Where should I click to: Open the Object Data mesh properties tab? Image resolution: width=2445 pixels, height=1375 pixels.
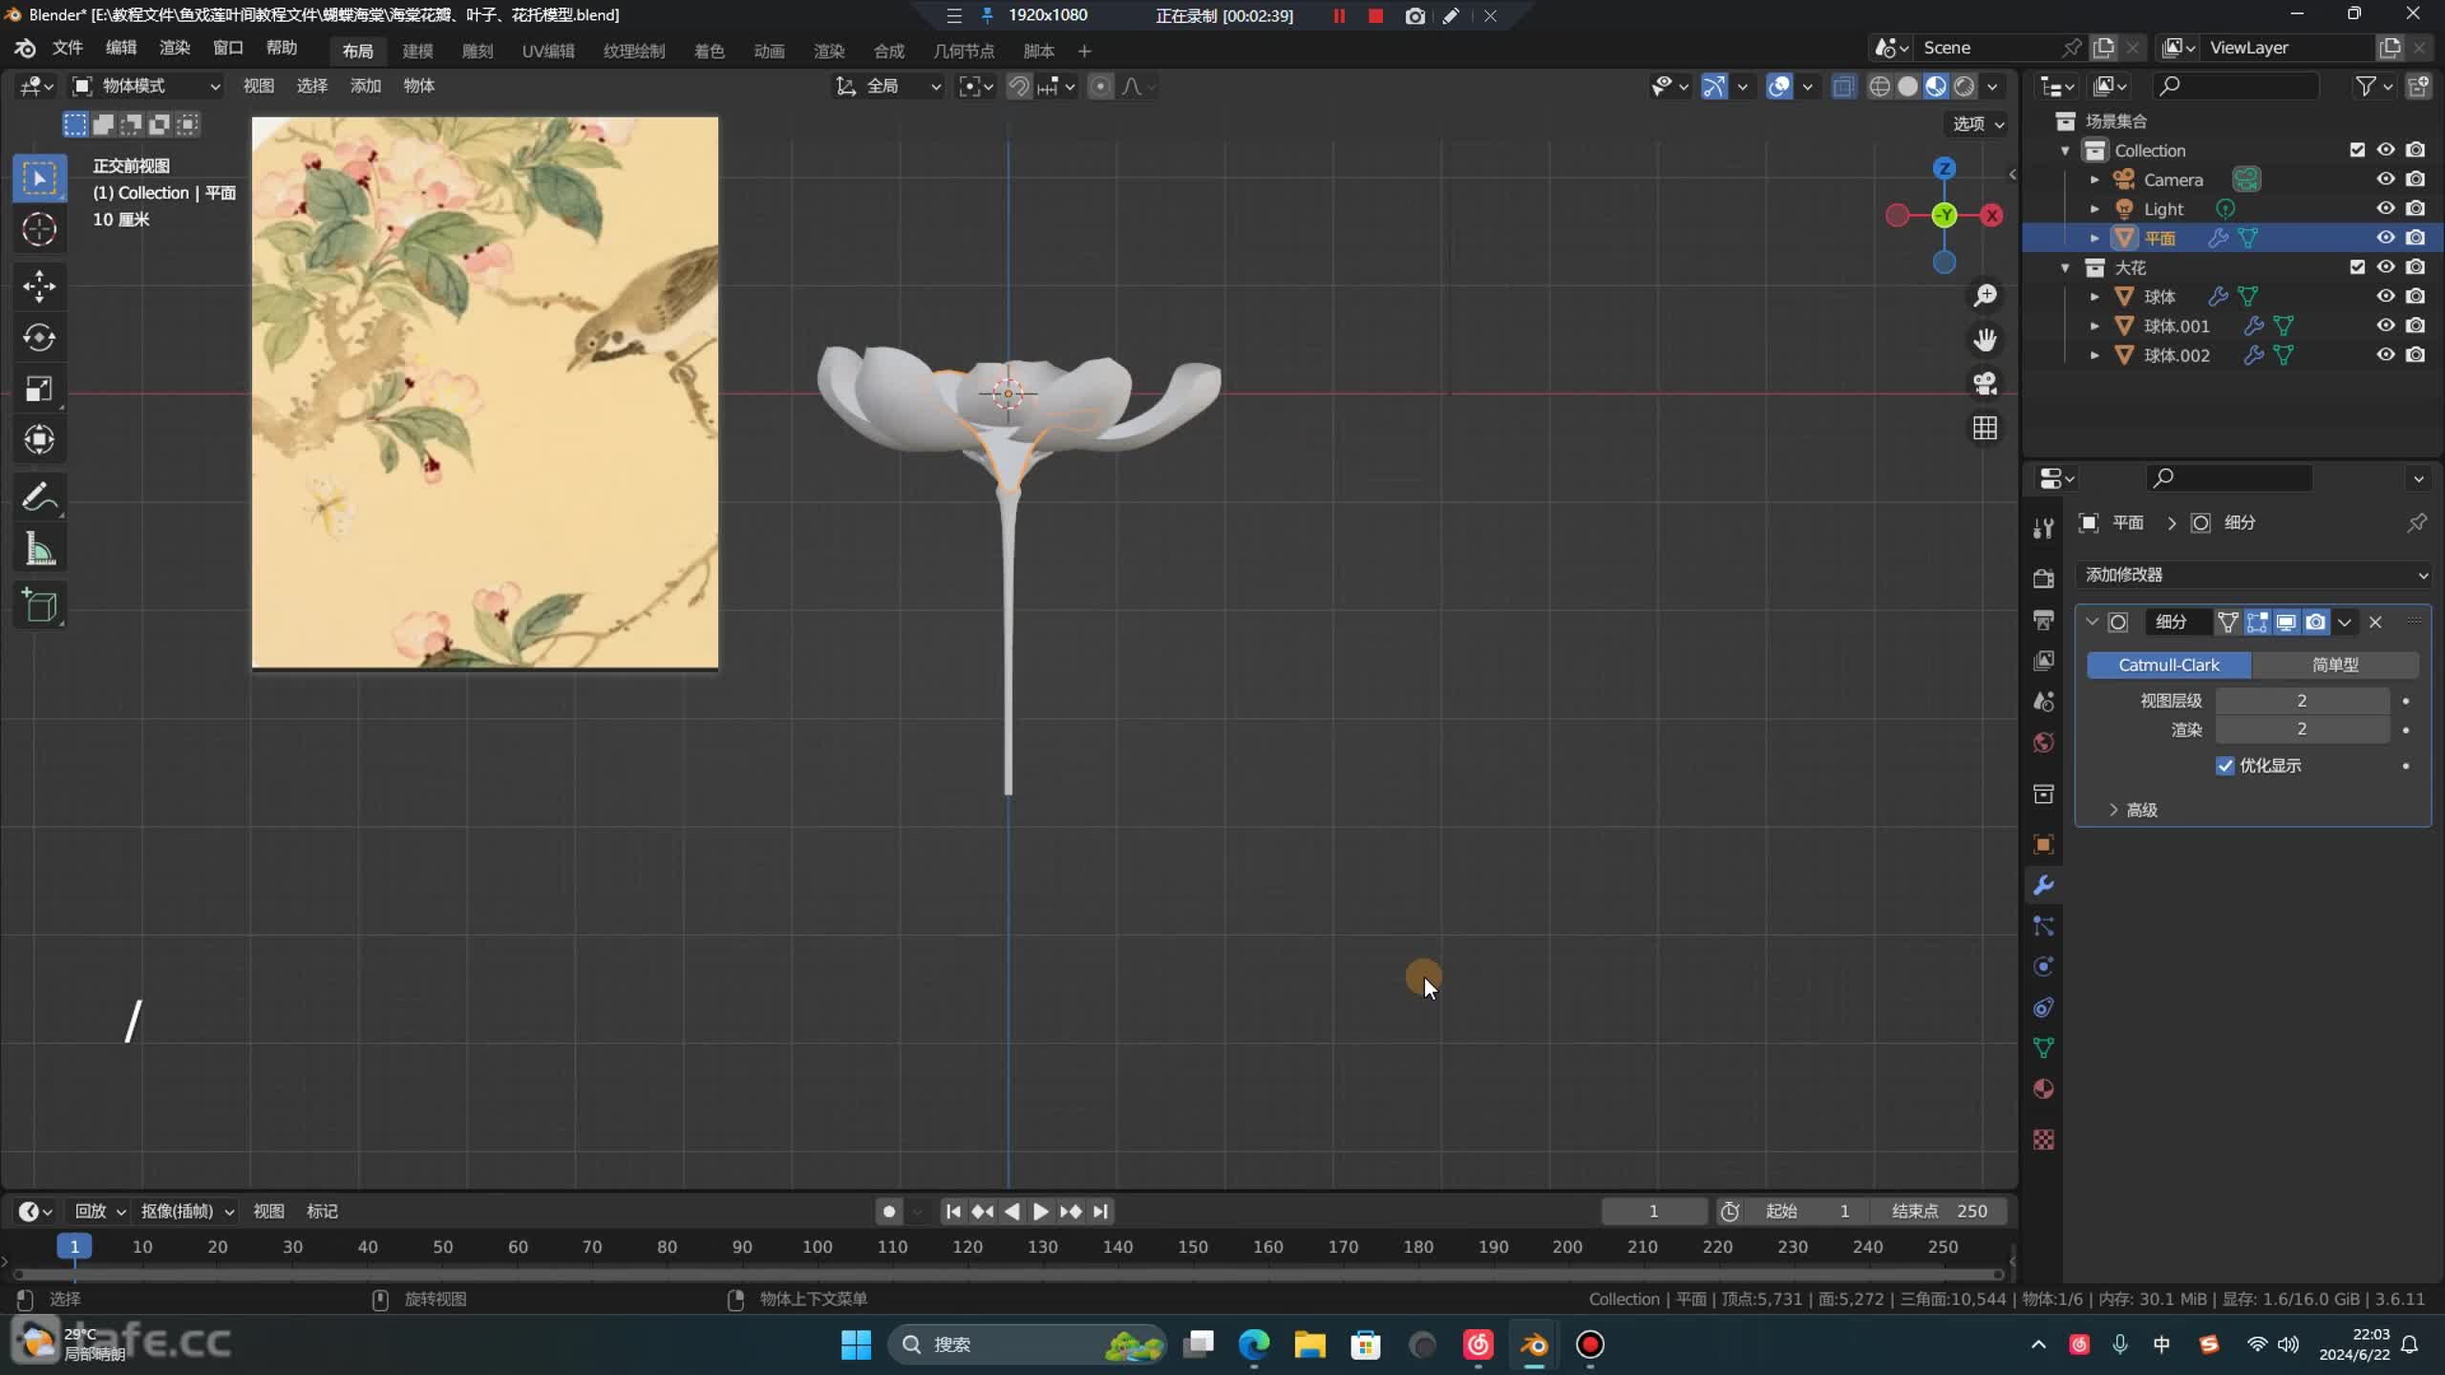point(2044,1047)
